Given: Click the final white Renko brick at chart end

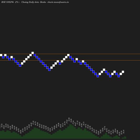Looking at the screenshot, I should [123, 72].
